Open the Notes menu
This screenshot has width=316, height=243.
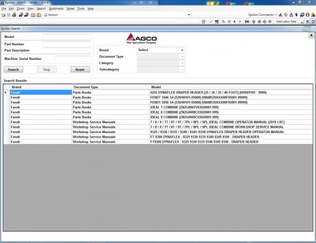[x=71, y=8]
